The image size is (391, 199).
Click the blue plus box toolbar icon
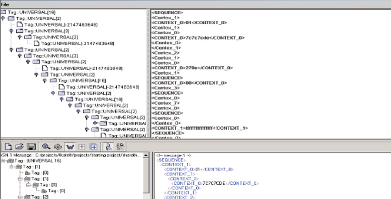(x=93, y=147)
